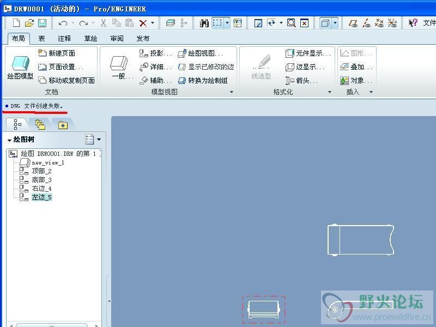436x327 pixels.
Task: Click 转换为绘制组 button
Action: coord(203,80)
